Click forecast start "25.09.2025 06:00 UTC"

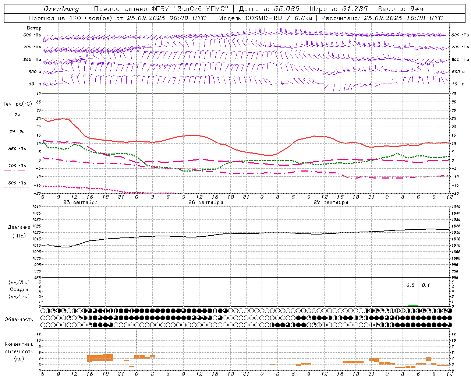166,18
